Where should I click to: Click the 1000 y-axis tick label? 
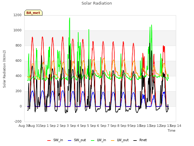[18, 30]
